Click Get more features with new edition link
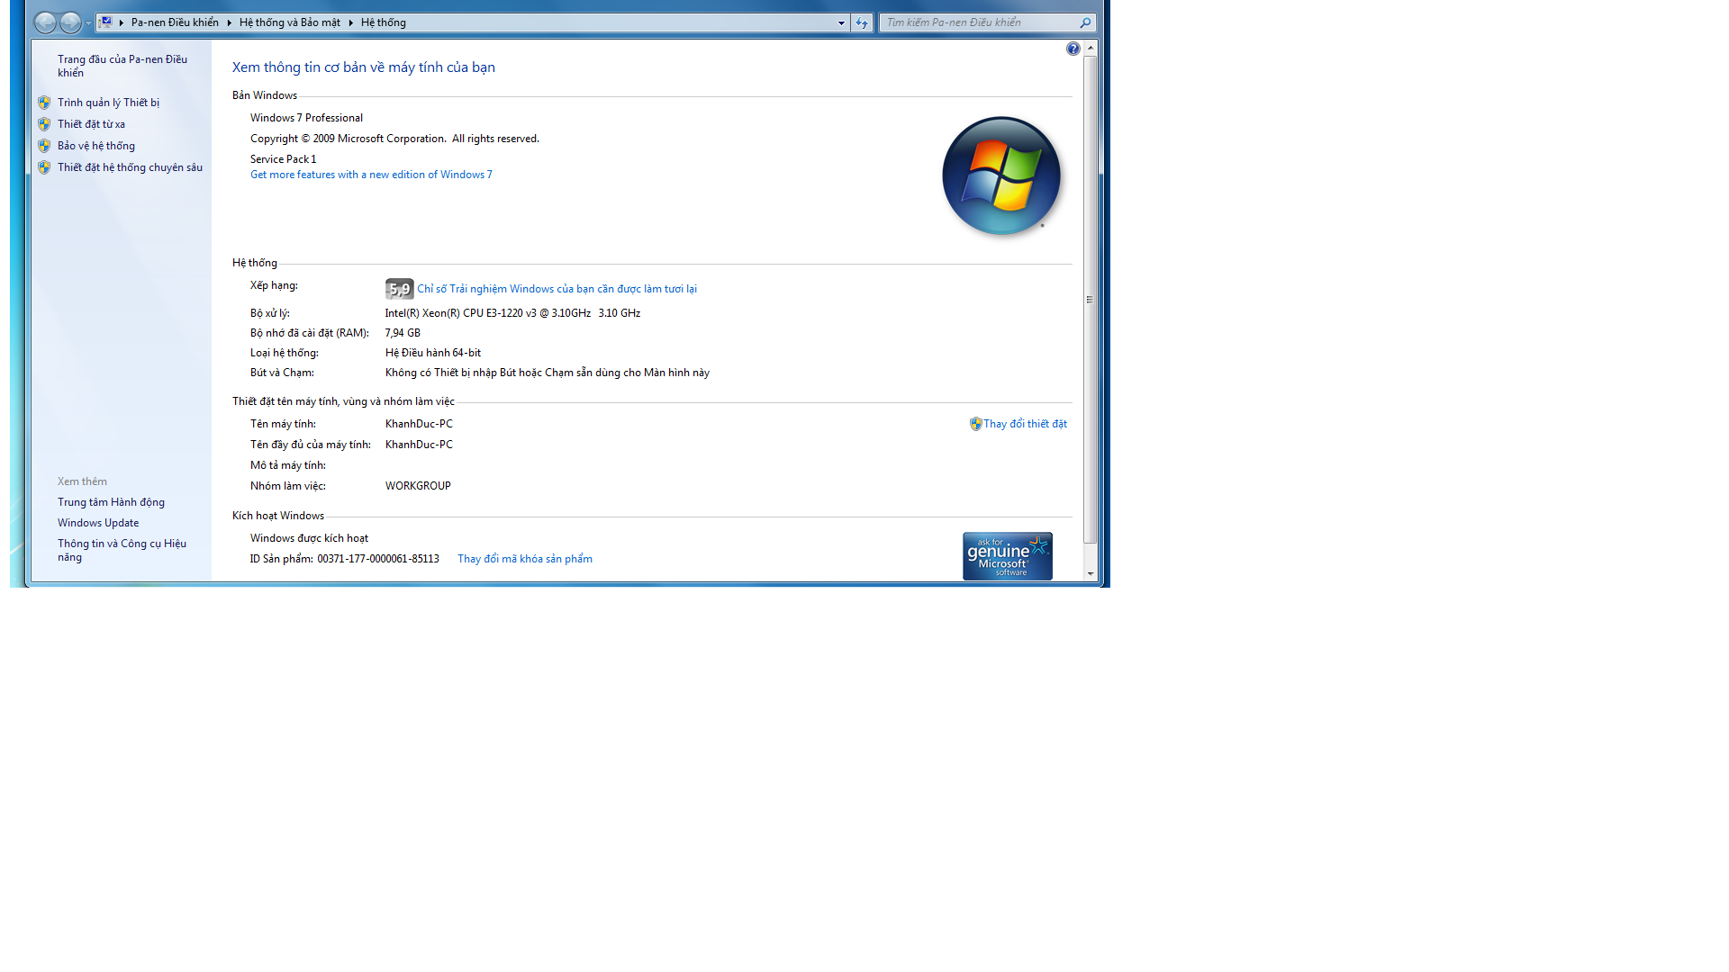The width and height of the screenshot is (1729, 972). coord(370,175)
